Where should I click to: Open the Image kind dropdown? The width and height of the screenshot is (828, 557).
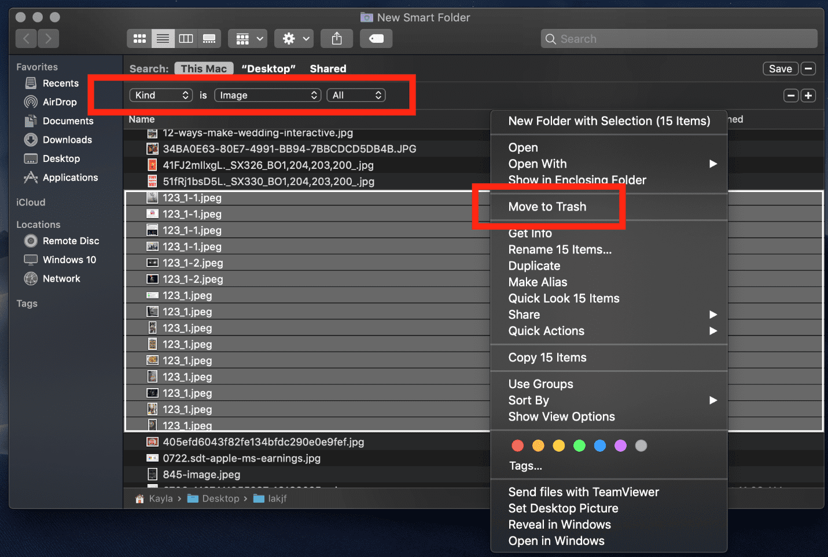point(267,95)
